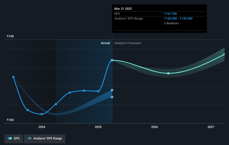Screen dimensions: 229x145
Task: Click the 2025 axis label
Action: click(x=98, y=127)
